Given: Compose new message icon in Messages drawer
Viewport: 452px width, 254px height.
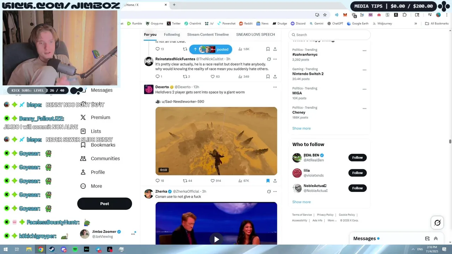Looking at the screenshot, I should click(x=427, y=238).
